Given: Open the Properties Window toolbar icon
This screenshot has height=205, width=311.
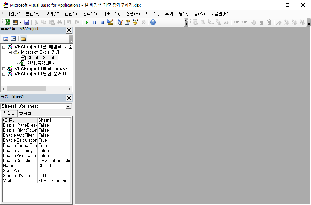Looking at the screenshot, I should [x=128, y=22].
